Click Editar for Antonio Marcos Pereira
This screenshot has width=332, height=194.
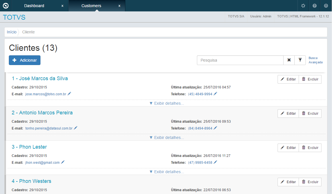[288, 114]
